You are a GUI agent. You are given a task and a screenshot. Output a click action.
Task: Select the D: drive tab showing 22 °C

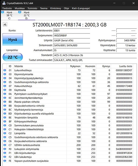pyautogui.click(x=27, y=15)
